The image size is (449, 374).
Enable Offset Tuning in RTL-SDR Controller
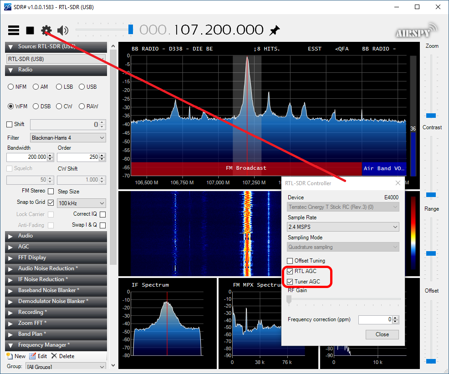(290, 261)
